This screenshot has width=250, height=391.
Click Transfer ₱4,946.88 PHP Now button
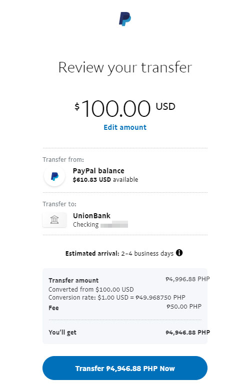click(125, 368)
